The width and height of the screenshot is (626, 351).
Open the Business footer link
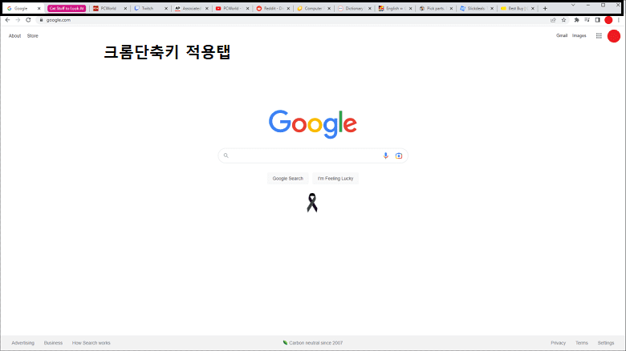click(53, 343)
